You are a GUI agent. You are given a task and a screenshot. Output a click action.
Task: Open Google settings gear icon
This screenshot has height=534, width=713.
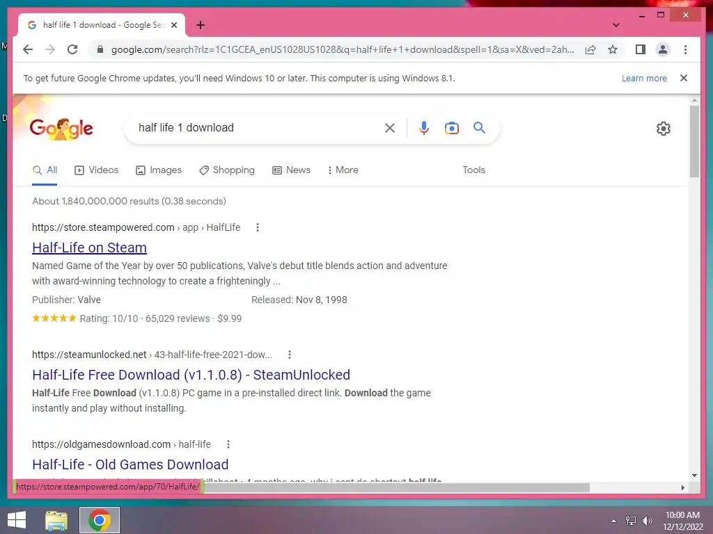[x=664, y=129]
